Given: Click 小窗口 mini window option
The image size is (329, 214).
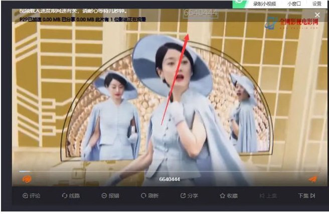Looking at the screenshot, I should pos(294,4).
